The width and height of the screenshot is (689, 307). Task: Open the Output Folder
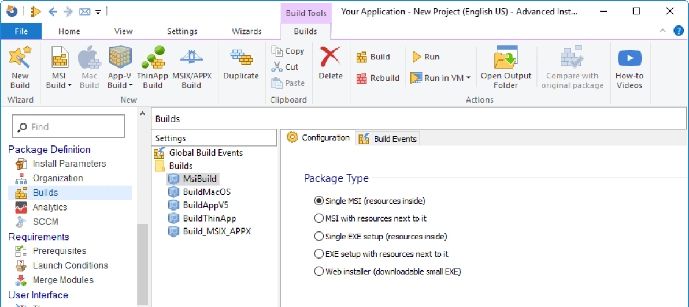pyautogui.click(x=505, y=68)
